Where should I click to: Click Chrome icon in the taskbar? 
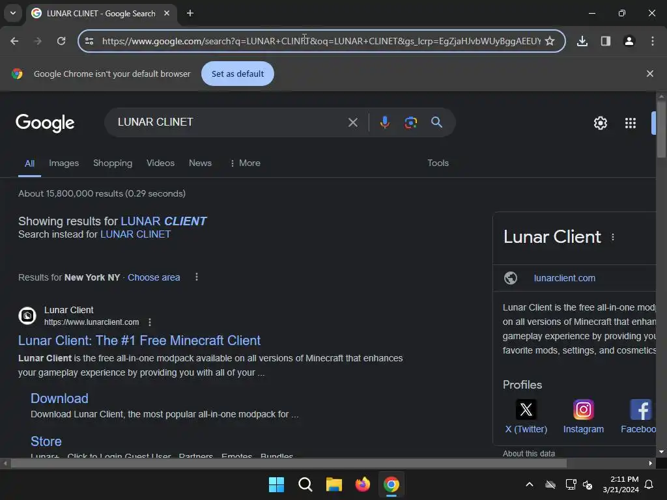(x=391, y=484)
